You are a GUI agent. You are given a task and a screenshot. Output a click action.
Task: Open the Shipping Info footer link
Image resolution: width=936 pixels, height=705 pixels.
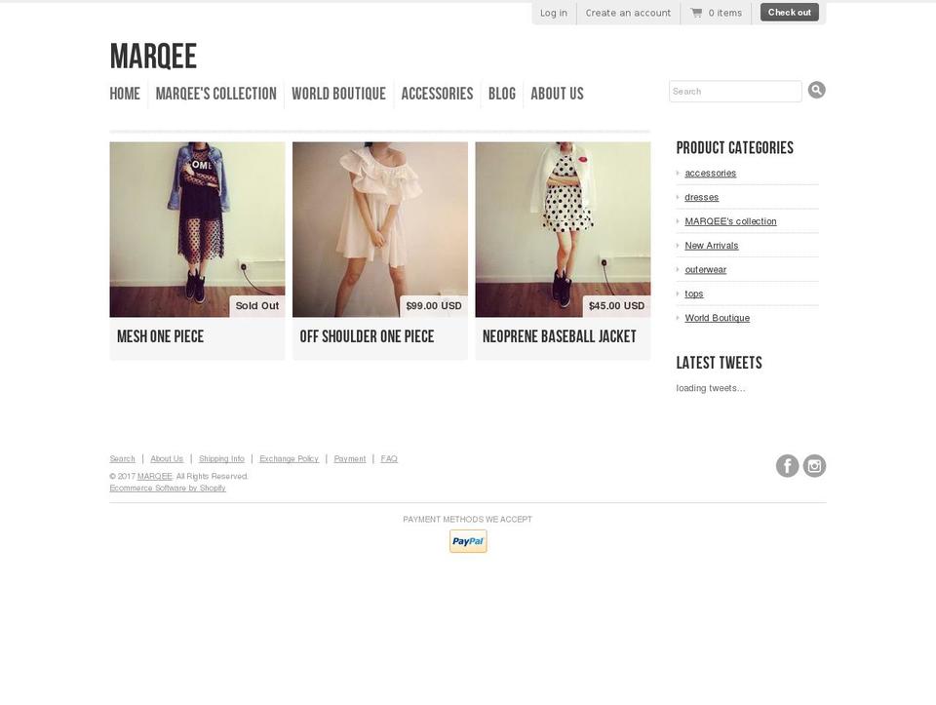pos(221,458)
